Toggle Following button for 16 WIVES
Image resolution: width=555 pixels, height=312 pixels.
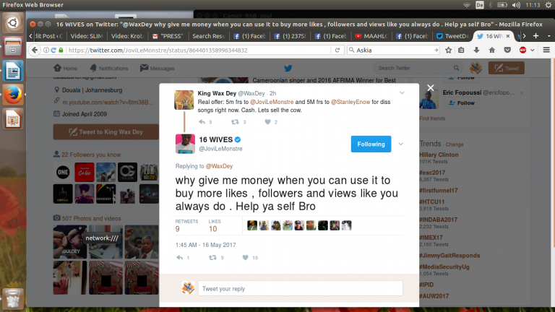[371, 144]
